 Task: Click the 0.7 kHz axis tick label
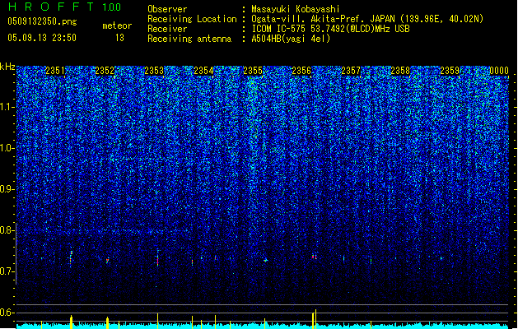[7, 271]
